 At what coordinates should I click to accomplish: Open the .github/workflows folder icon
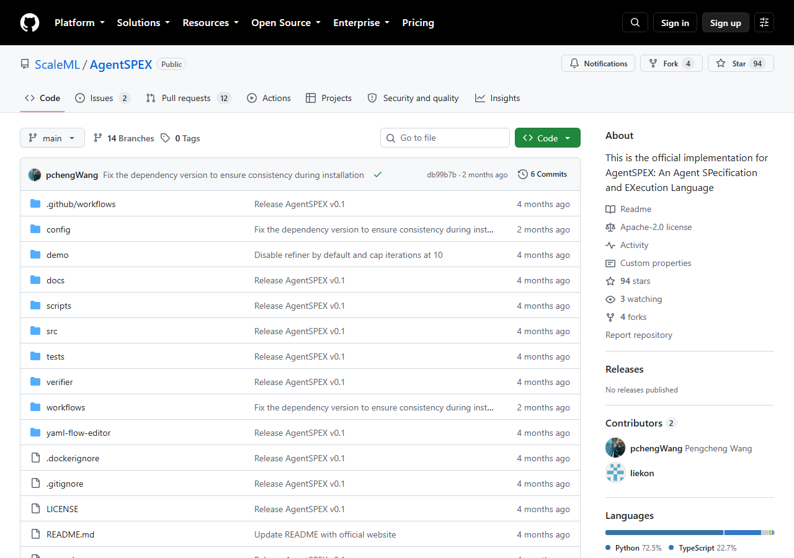pyautogui.click(x=35, y=203)
